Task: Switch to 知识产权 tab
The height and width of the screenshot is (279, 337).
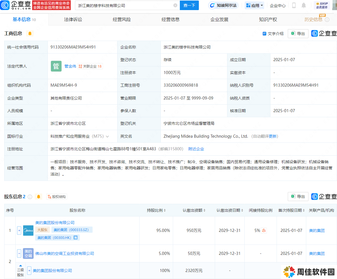Action: [x=268, y=19]
